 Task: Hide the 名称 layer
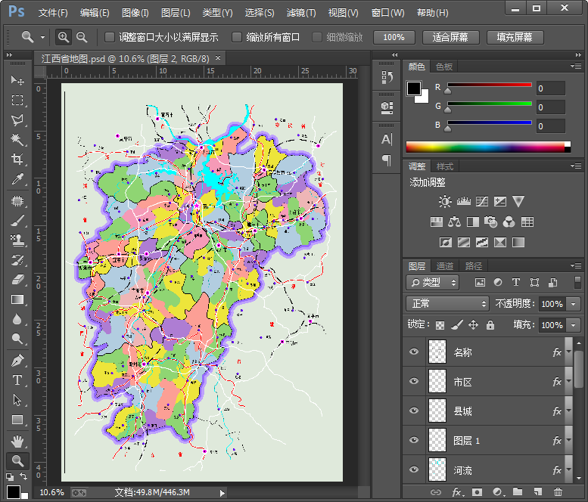(x=413, y=352)
